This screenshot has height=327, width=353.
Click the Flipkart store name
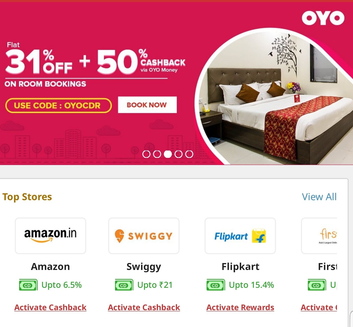click(240, 267)
